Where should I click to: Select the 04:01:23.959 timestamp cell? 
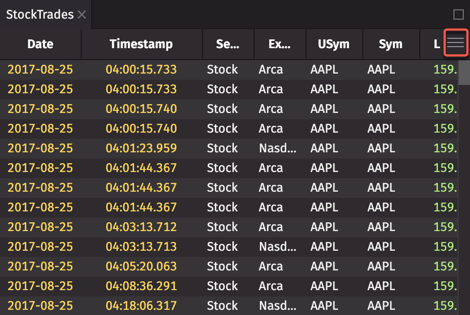click(141, 148)
